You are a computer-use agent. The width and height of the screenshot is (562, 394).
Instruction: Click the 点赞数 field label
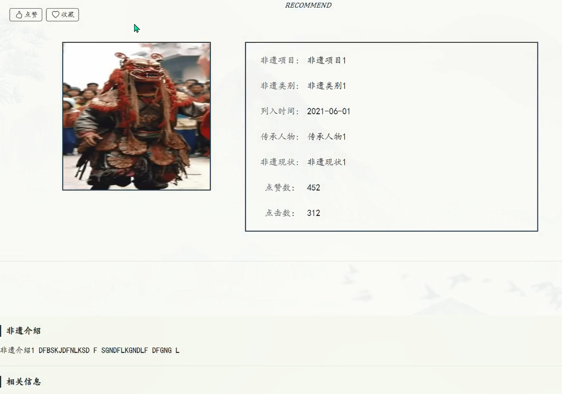tap(280, 188)
